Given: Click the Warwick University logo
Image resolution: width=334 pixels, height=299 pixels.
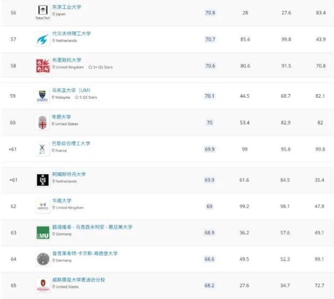Looking at the screenshot, I should (43, 206).
